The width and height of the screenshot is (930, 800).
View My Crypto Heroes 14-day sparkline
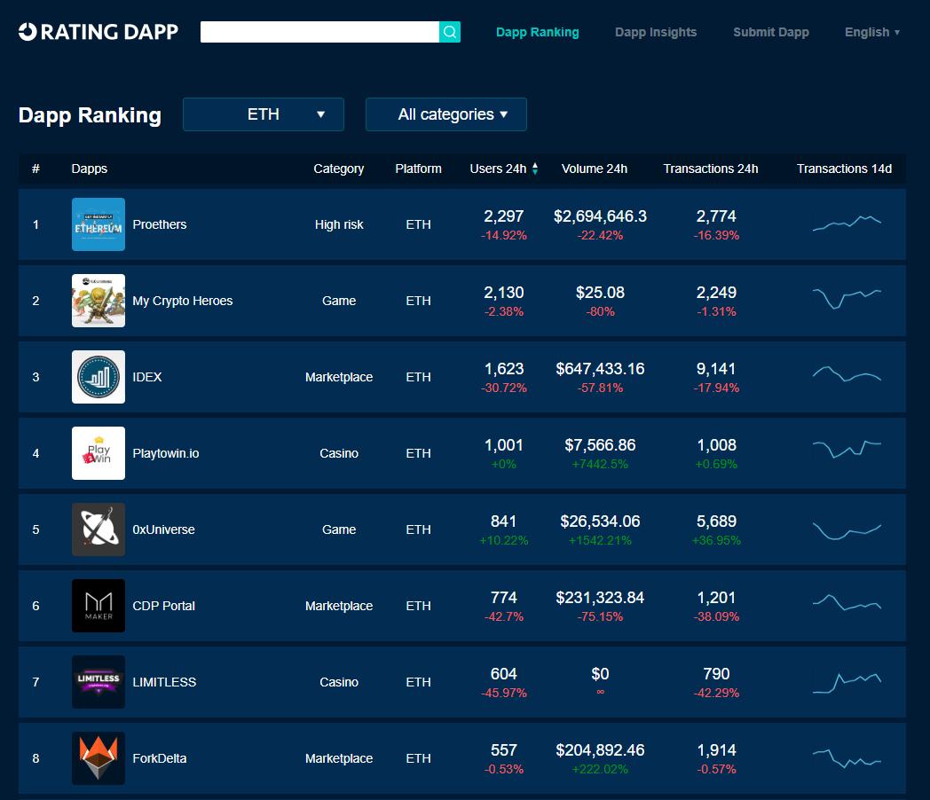847,299
